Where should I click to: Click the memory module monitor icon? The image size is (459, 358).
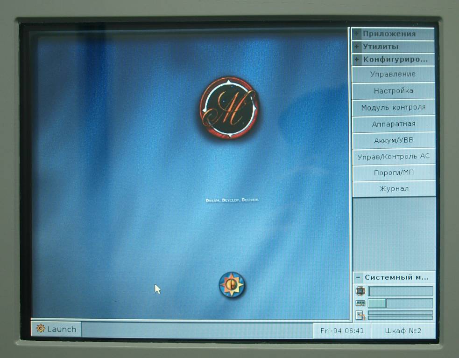(x=360, y=303)
